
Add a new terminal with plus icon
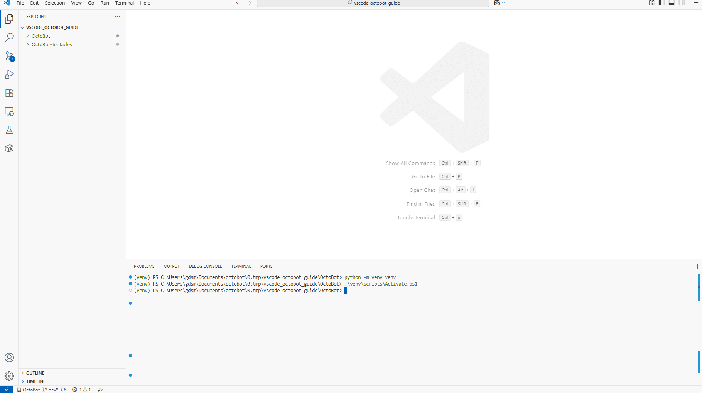697,266
